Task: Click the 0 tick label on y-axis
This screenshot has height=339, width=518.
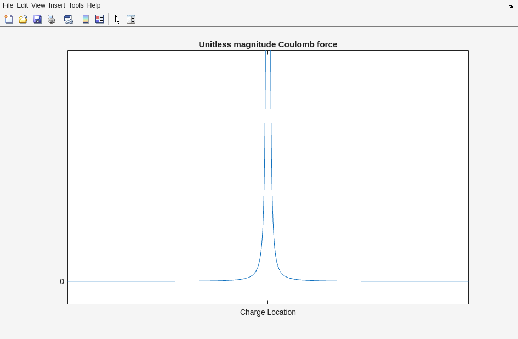Action: point(62,281)
